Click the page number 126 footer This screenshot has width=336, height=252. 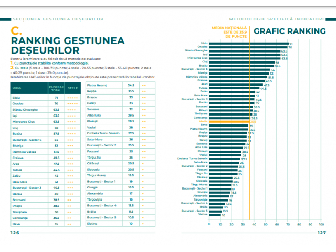15,232
